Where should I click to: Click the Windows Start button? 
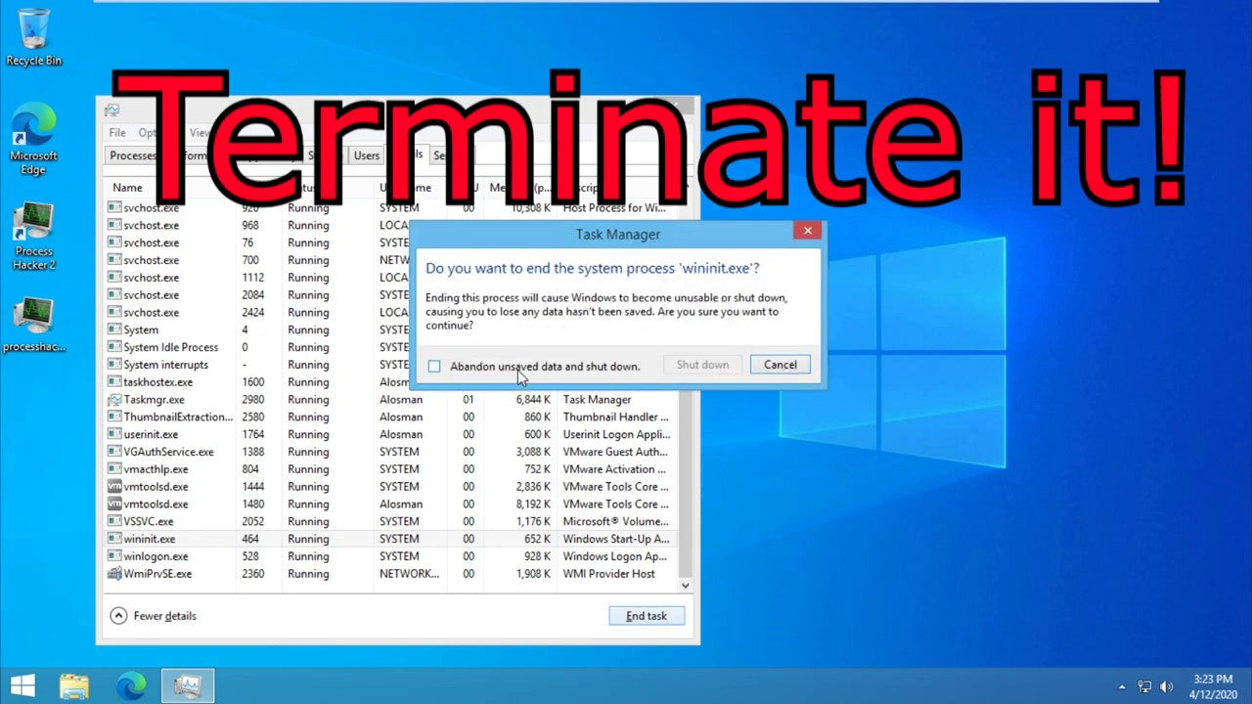22,685
